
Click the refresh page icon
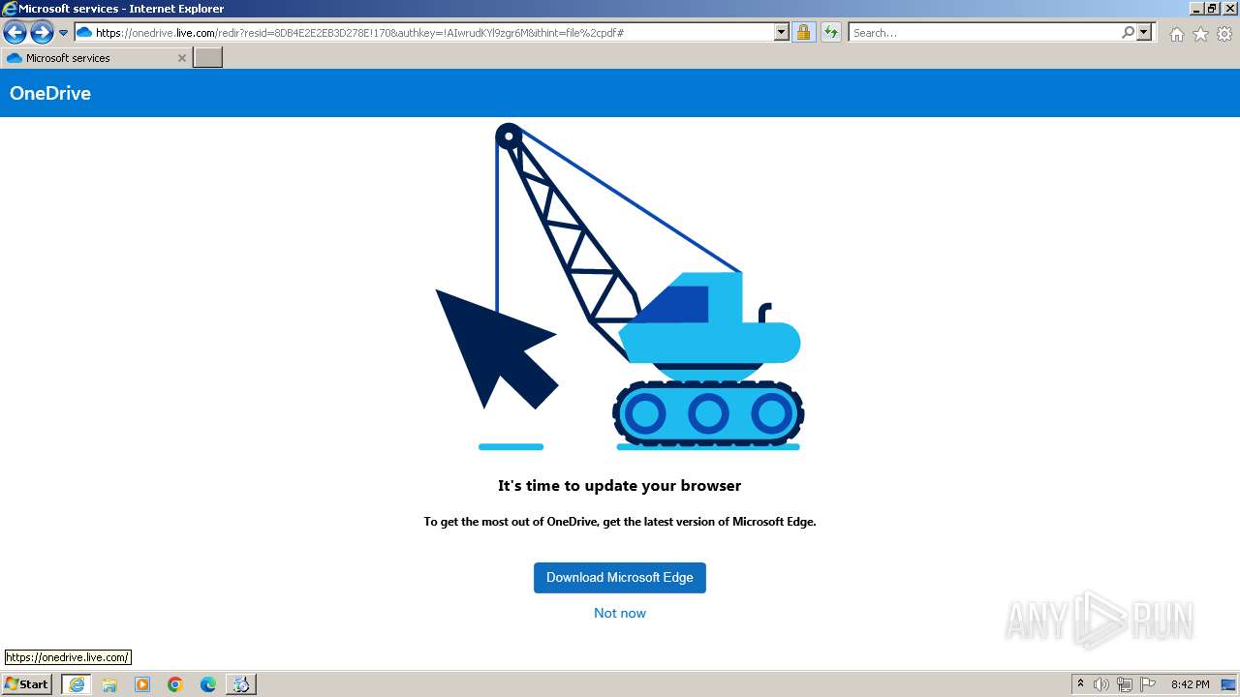pyautogui.click(x=831, y=32)
